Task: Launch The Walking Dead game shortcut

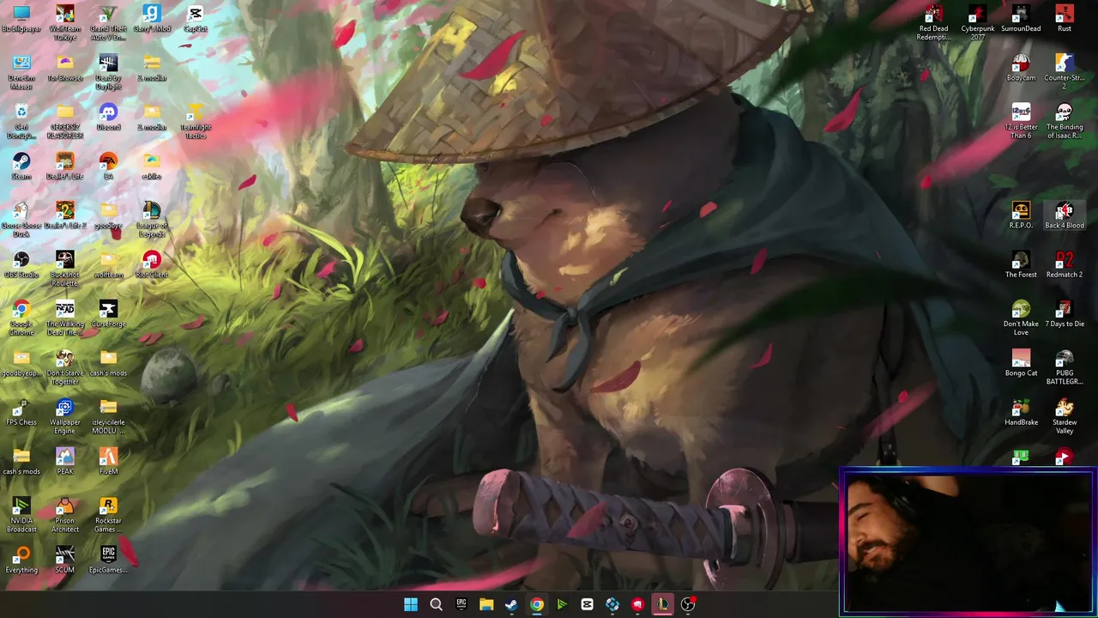Action: [65, 318]
